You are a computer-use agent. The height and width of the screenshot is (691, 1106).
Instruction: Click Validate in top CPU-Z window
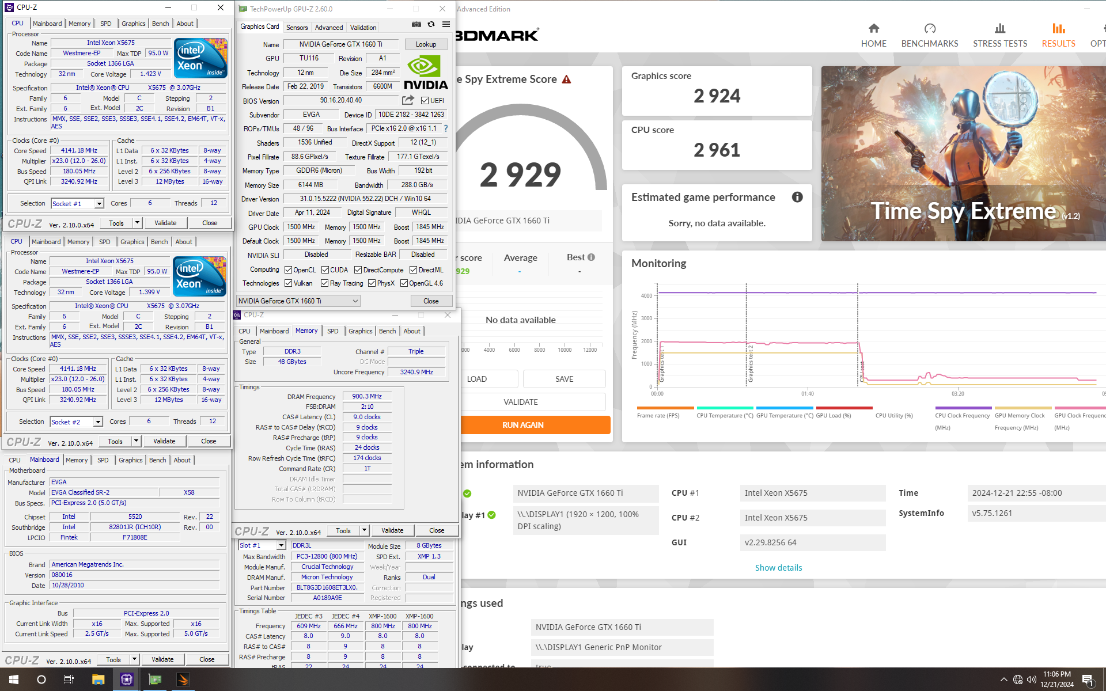165,223
